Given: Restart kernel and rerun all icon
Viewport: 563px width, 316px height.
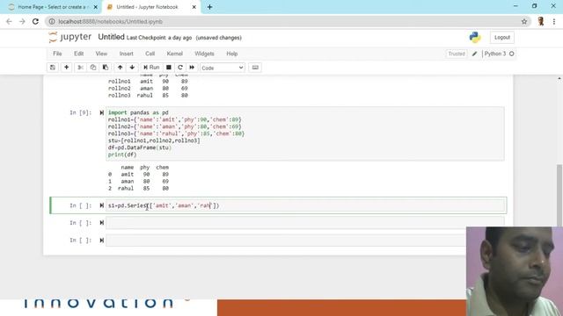Looking at the screenshot, I should (192, 68).
